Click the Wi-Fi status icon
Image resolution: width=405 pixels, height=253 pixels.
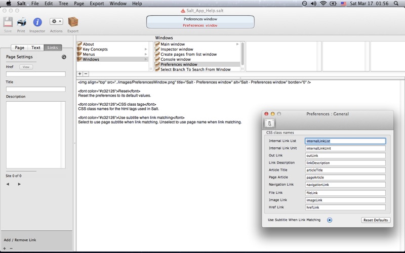coord(323,4)
